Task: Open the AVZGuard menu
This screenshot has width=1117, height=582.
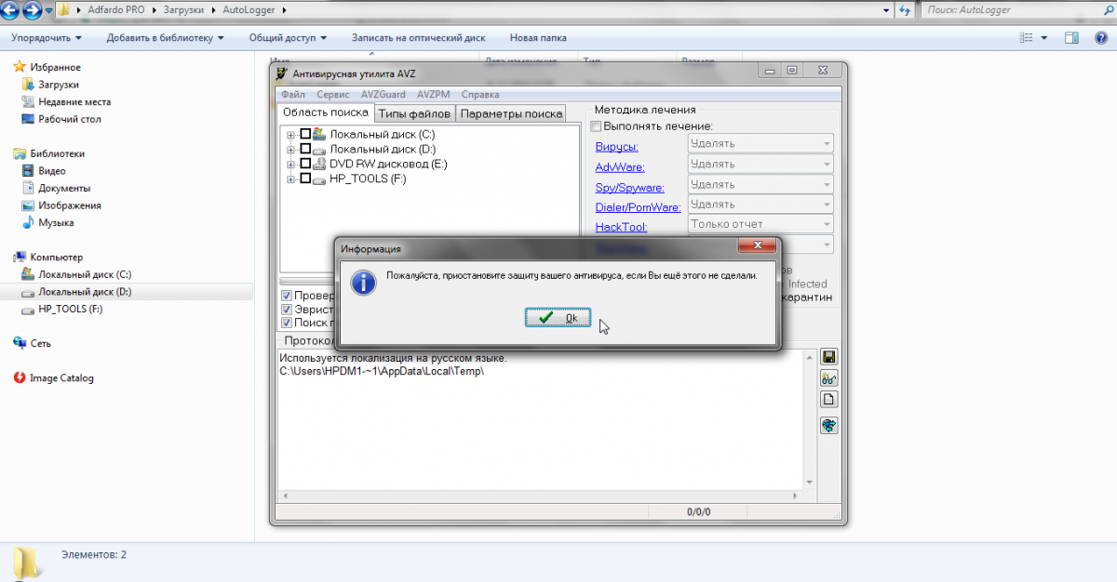Action: coord(384,94)
